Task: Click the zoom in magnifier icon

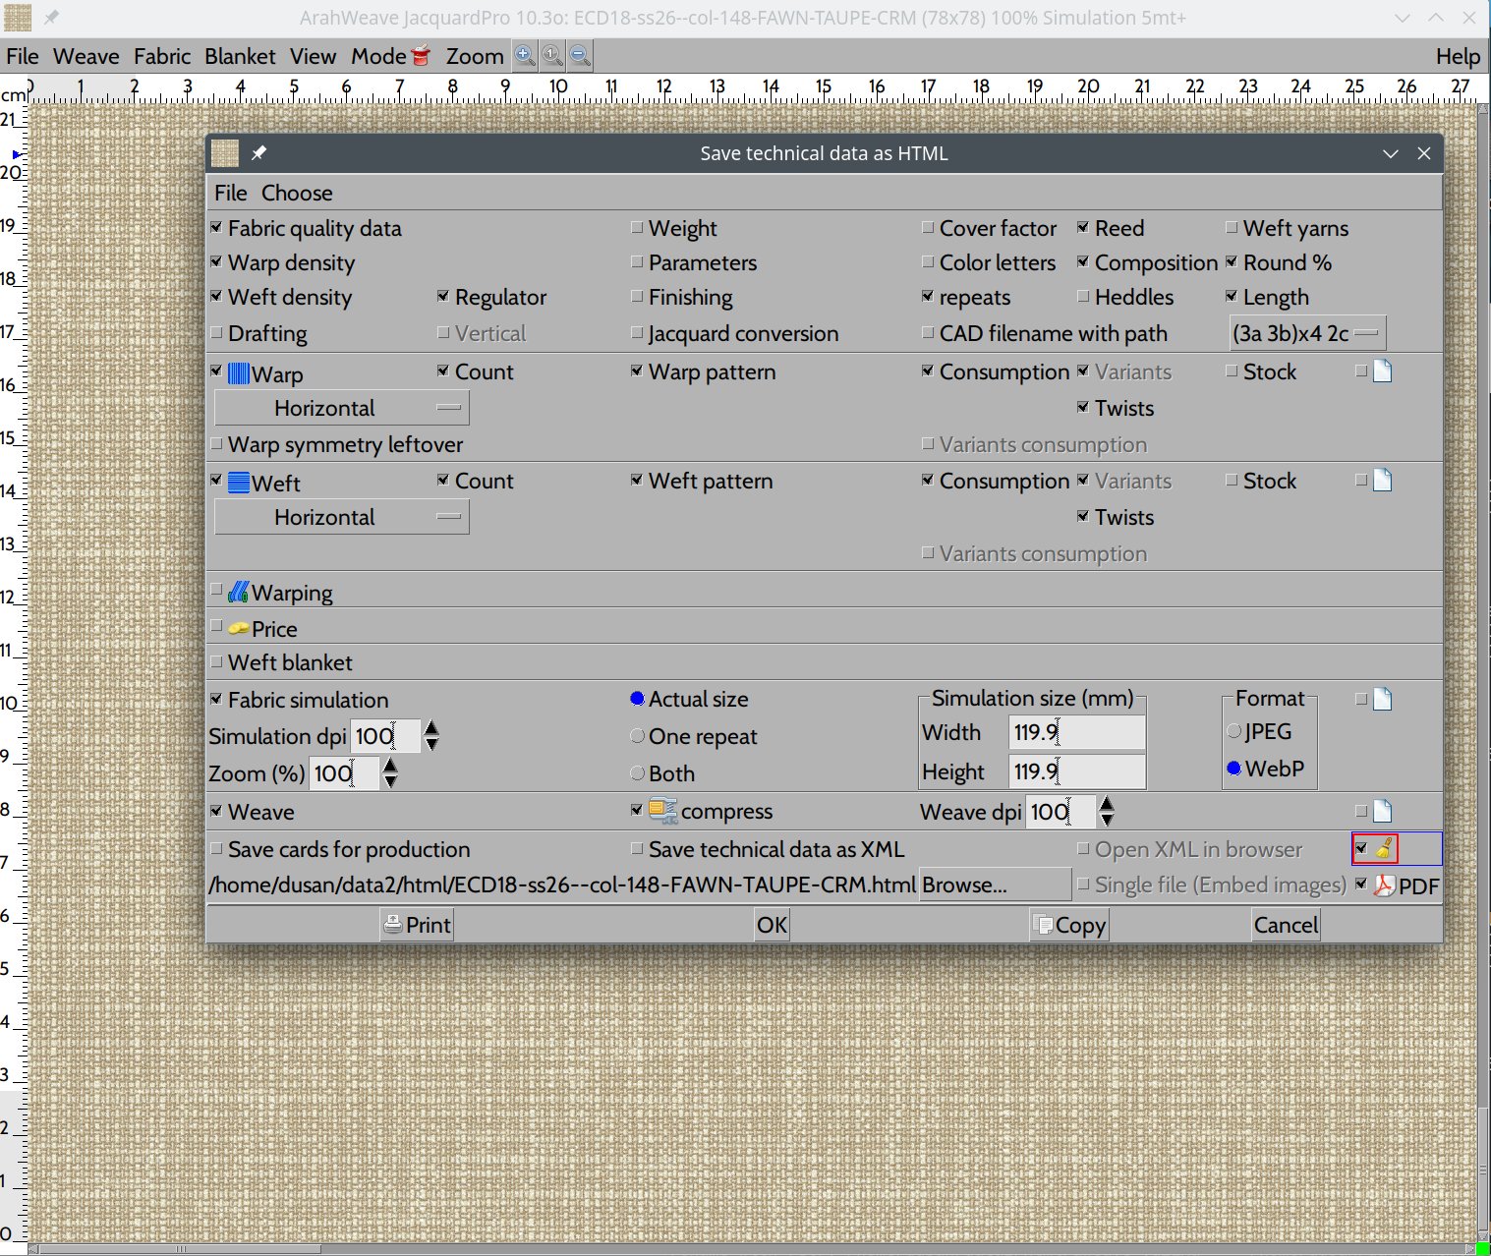Action: pyautogui.click(x=525, y=56)
